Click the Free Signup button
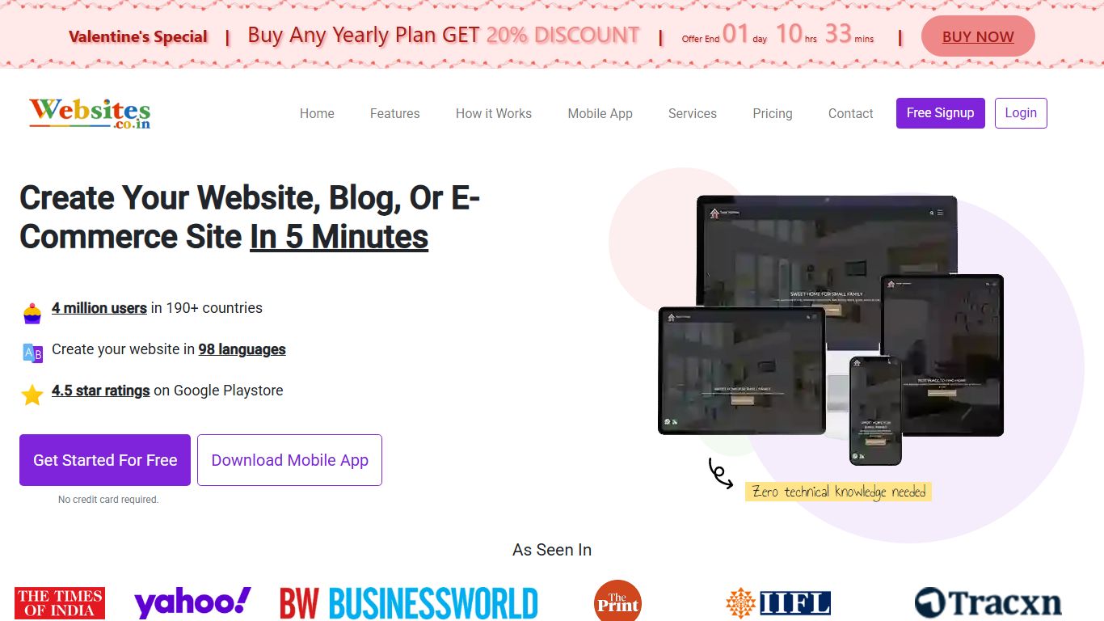This screenshot has height=621, width=1104. 940,113
